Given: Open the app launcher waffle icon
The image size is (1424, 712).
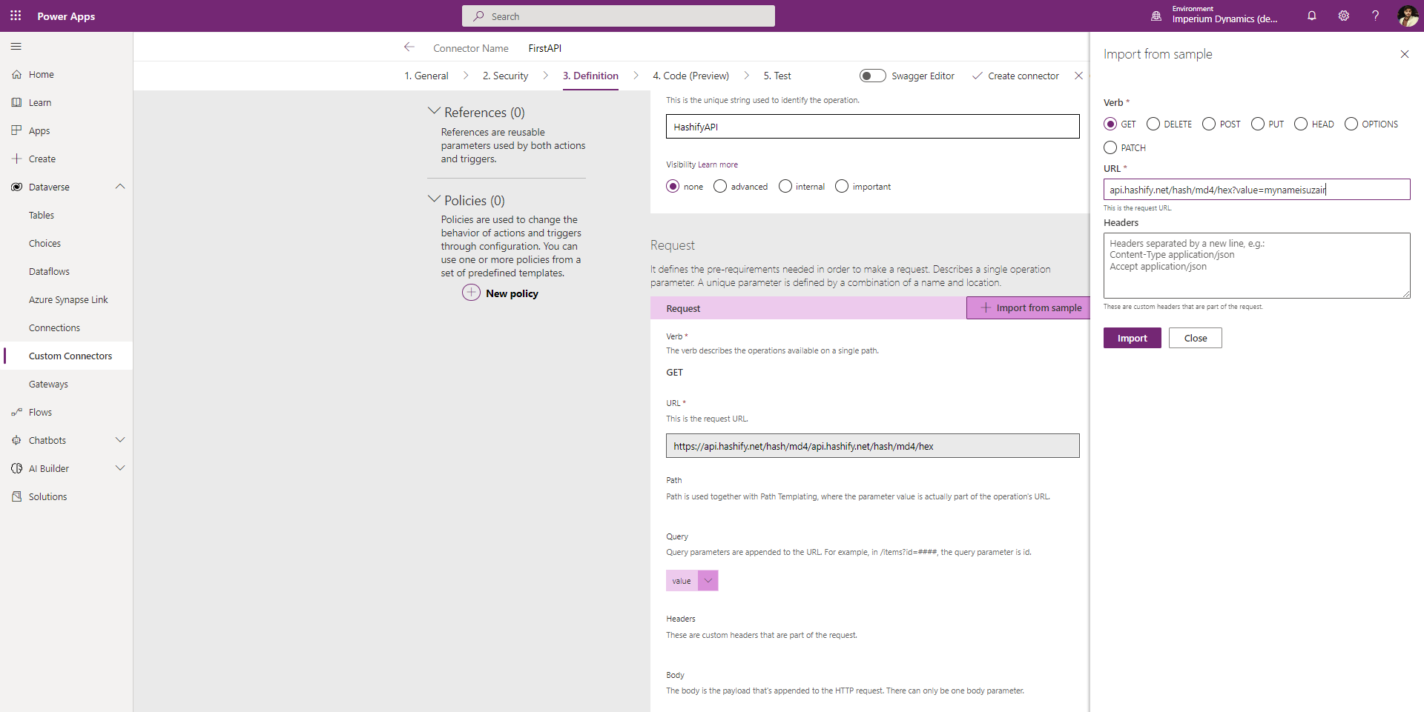Looking at the screenshot, I should tap(16, 16).
